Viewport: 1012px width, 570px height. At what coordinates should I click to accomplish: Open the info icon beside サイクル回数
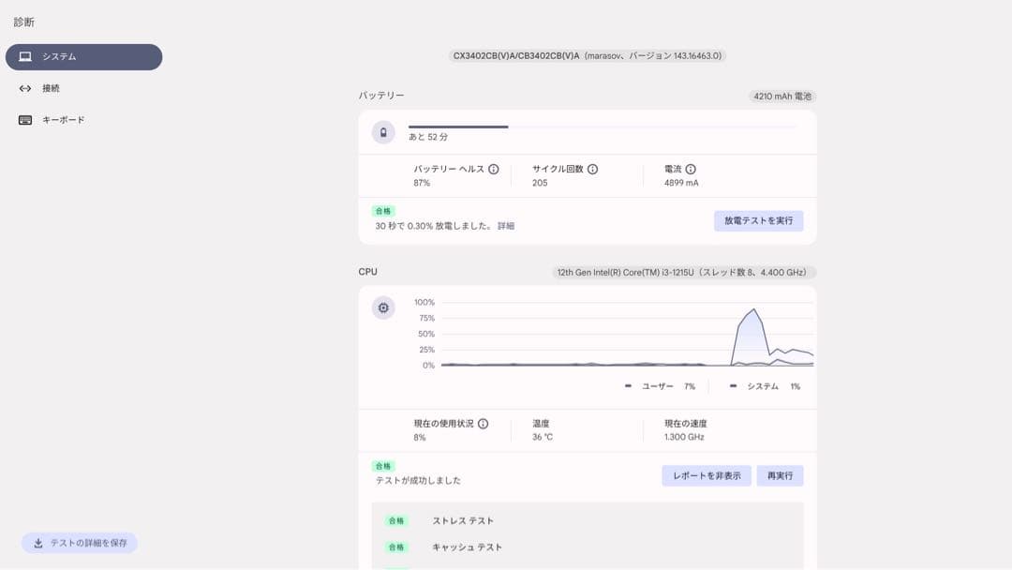tap(594, 169)
